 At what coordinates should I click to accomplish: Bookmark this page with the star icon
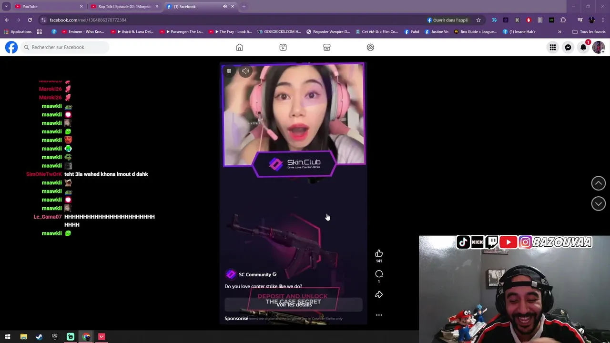pos(478,20)
